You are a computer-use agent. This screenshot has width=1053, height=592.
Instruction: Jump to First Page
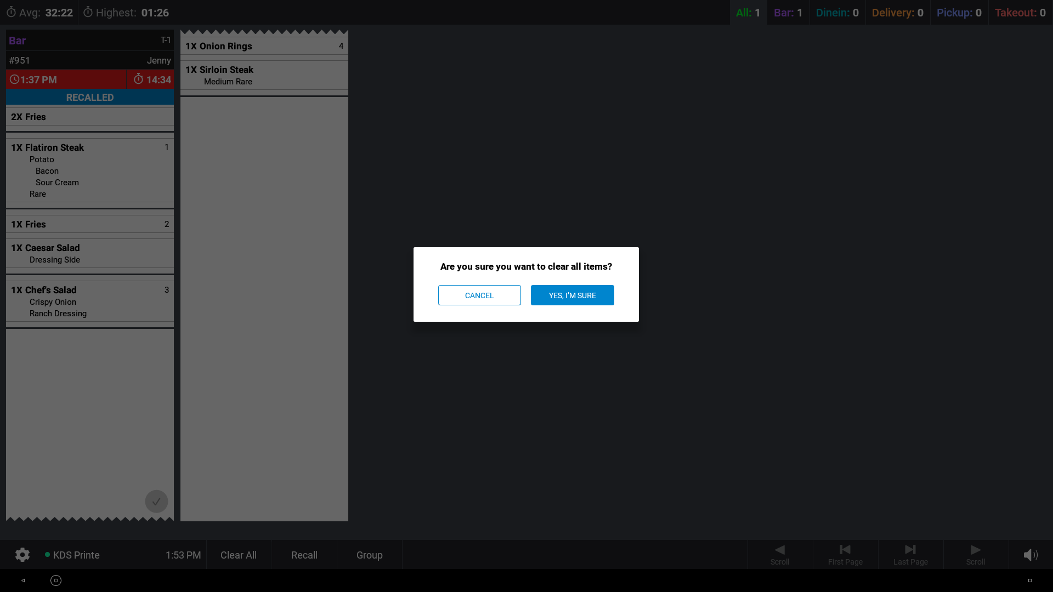tap(845, 554)
